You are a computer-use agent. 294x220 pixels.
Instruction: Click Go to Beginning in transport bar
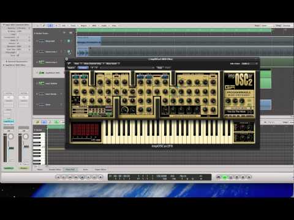pyautogui.click(x=58, y=177)
